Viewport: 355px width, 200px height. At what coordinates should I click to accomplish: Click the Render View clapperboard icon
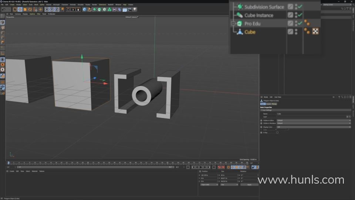click(69, 9)
